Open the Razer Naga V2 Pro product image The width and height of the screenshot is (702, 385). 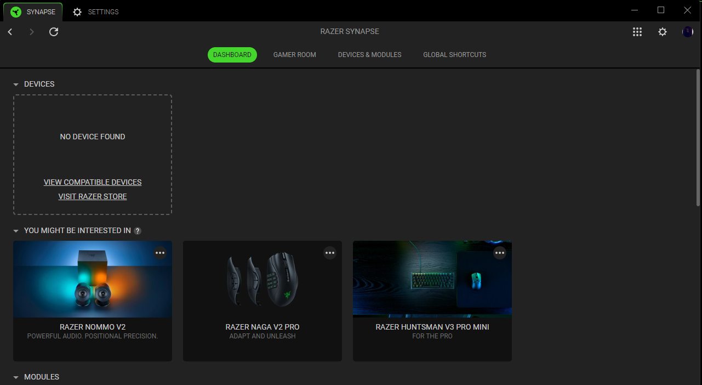pyautogui.click(x=262, y=279)
